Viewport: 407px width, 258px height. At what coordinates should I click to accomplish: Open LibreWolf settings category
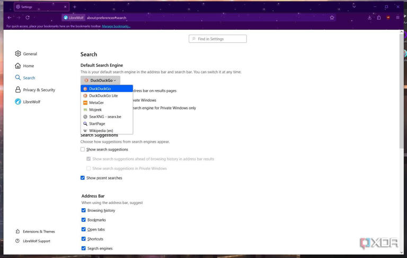click(x=32, y=102)
